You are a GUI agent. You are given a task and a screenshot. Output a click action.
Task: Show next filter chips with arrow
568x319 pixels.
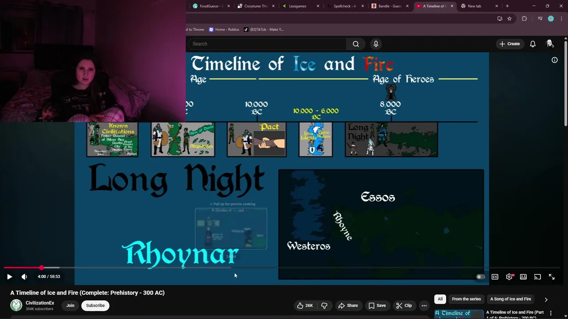546,300
